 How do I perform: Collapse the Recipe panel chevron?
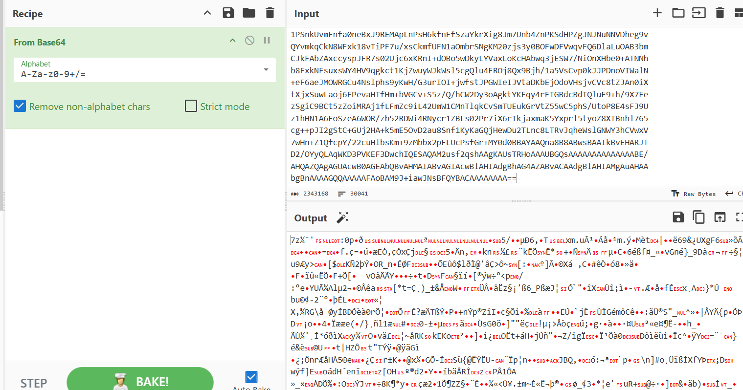207,13
